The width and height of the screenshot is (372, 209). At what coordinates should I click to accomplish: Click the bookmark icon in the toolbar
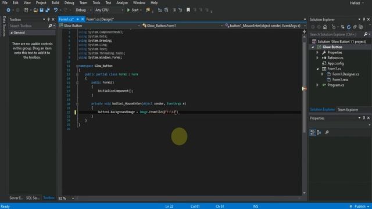pos(188,10)
